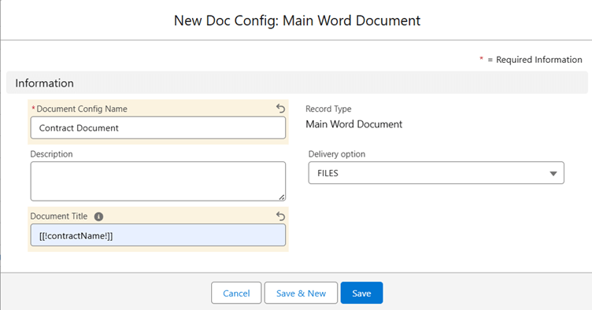Click the dialog title New Doc Config
The image size is (592, 310).
point(297,20)
